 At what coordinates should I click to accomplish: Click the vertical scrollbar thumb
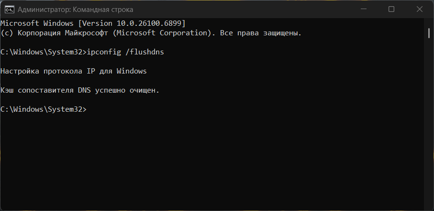point(429,32)
